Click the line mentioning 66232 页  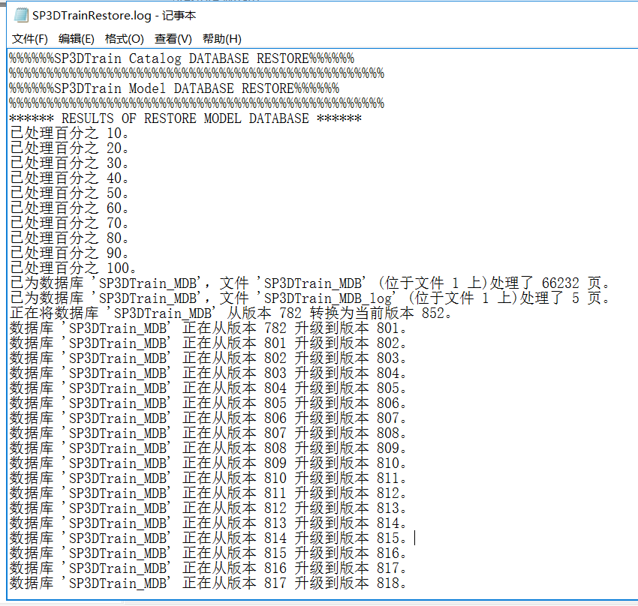click(x=310, y=283)
